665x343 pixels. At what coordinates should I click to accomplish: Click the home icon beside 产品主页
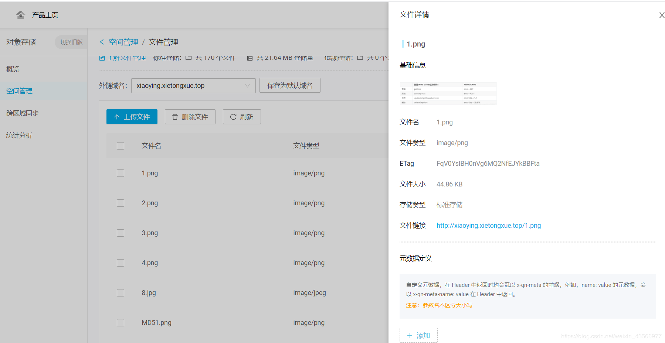(21, 15)
